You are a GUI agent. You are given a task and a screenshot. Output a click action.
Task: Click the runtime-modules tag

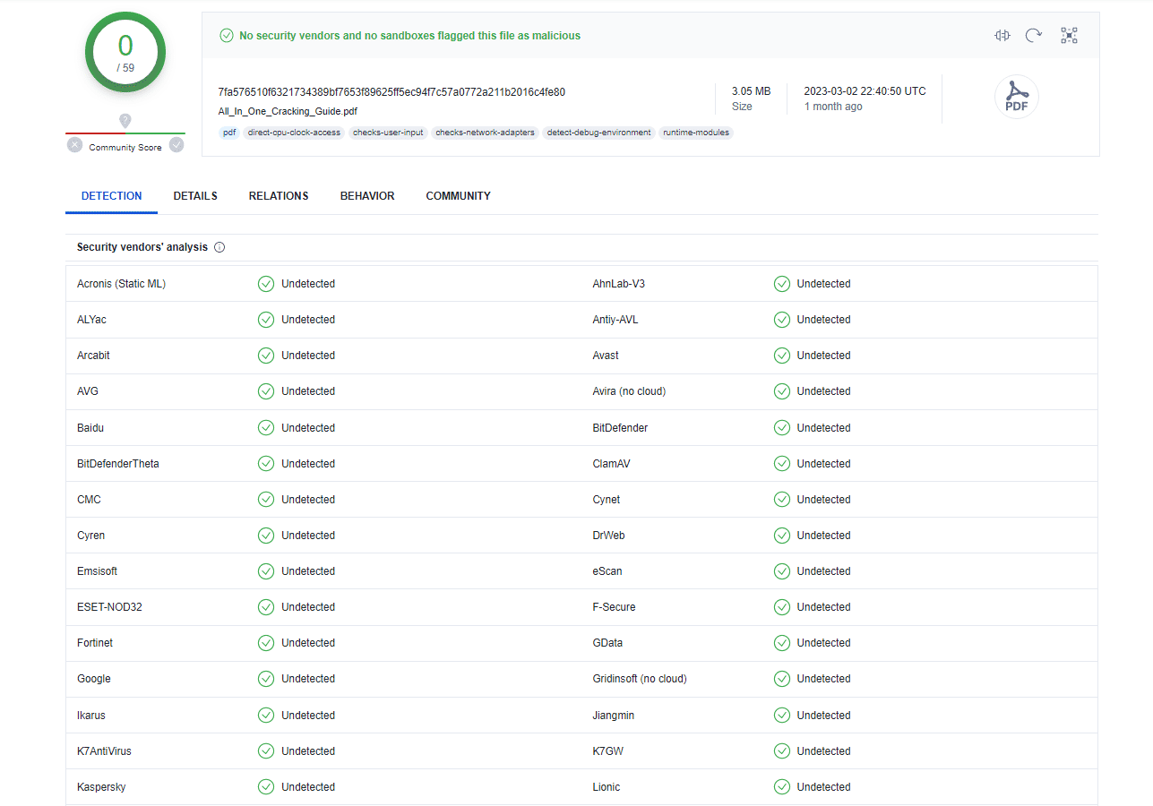(696, 133)
